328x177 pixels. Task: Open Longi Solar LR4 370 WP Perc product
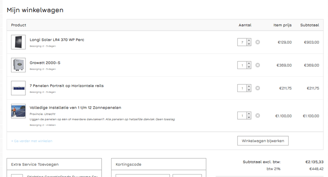coord(57,40)
